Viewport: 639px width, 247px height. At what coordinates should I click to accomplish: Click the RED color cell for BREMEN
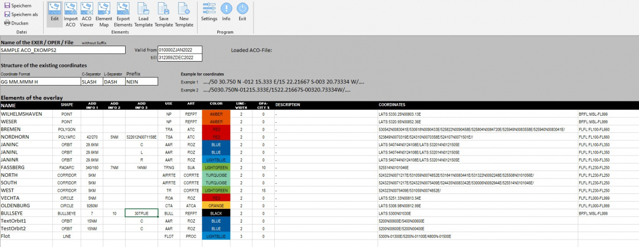click(216, 129)
